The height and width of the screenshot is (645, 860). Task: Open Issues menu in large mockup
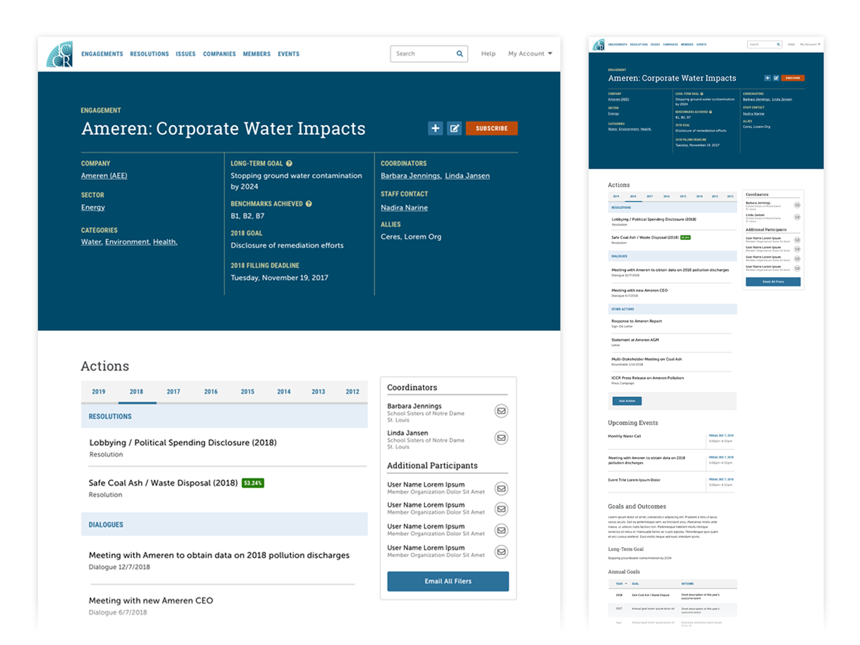click(185, 54)
